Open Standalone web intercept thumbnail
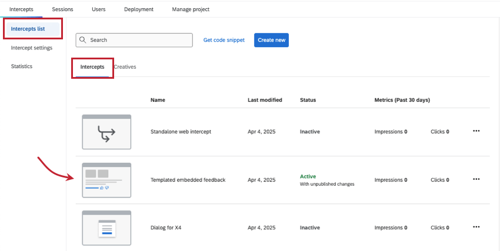Viewport: 500px width, 251px height. (106, 132)
